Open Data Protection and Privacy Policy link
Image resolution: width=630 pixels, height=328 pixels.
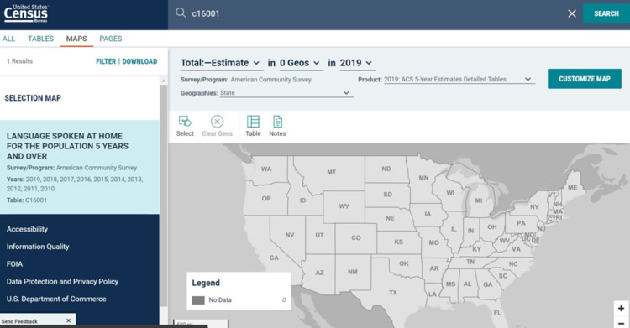pyautogui.click(x=62, y=281)
